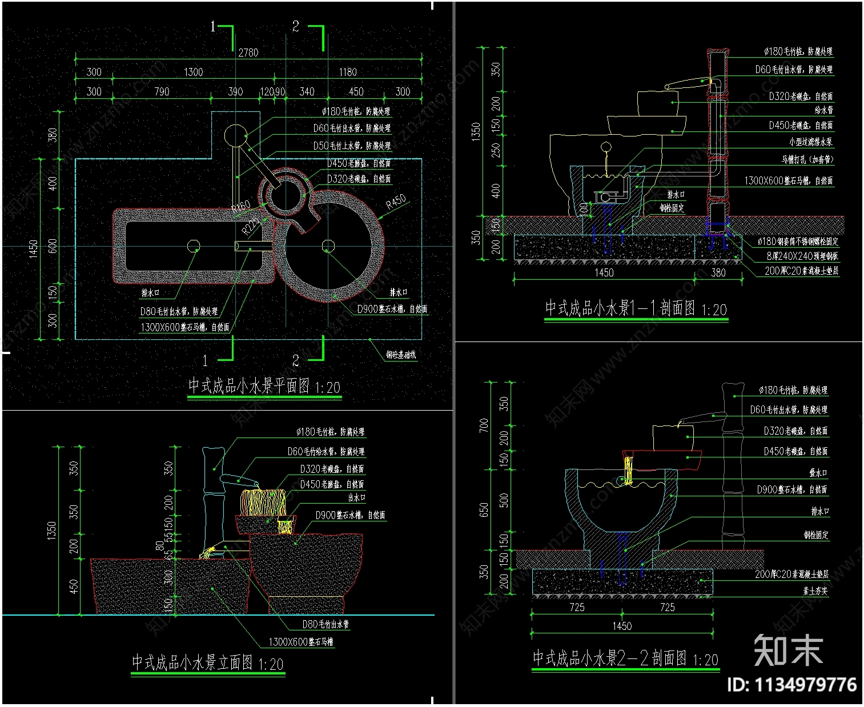Select the 出水口 label in elevation view
The width and height of the screenshot is (864, 707).
(357, 498)
